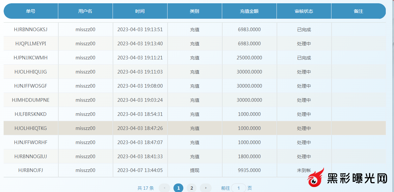Go to page 2 of records

click(x=192, y=188)
